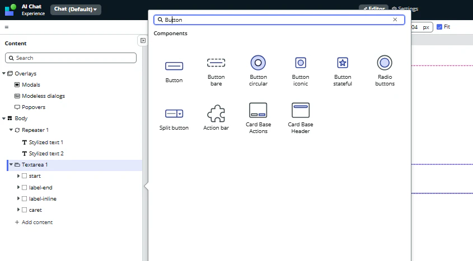Viewport: 473px width, 261px height.
Task: Click the Content panel heading
Action: pos(16,44)
